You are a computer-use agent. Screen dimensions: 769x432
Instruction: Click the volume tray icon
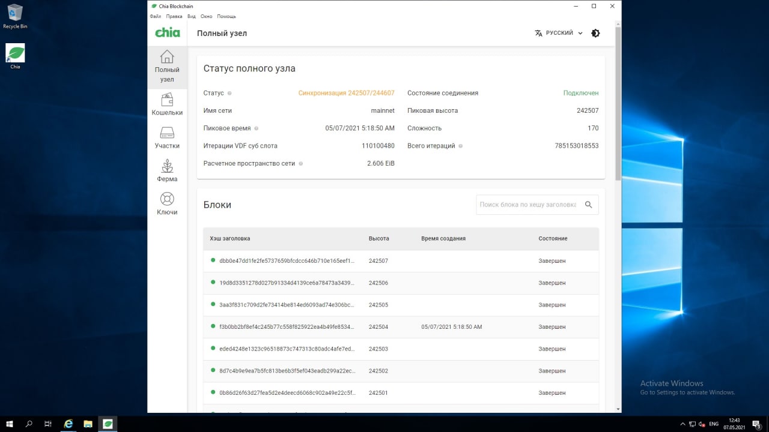pos(702,424)
